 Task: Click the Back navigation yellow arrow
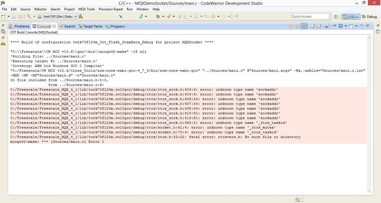tap(213, 16)
